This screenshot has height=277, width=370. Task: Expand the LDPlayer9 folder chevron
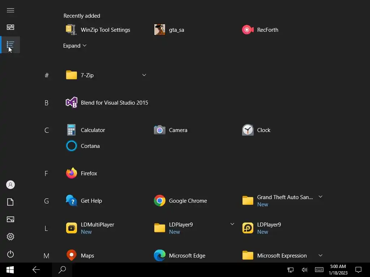[232, 224]
